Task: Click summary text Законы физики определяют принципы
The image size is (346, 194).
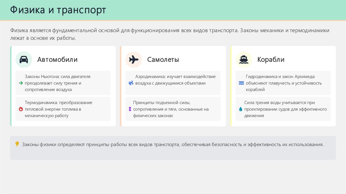Action: [173, 145]
